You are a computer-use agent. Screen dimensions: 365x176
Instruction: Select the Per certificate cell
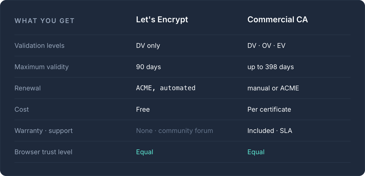269,109
